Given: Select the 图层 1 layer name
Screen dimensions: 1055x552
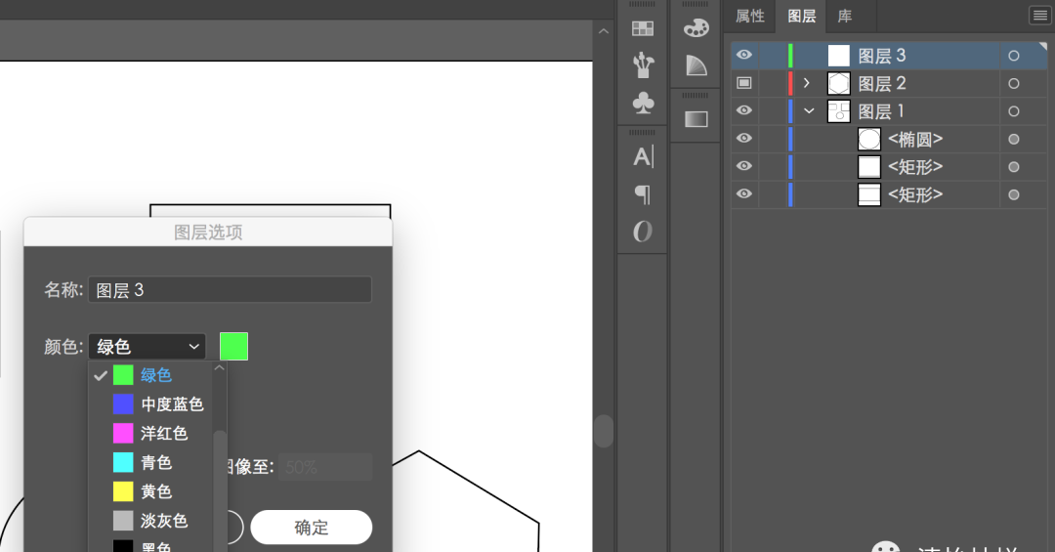Looking at the screenshot, I should [x=881, y=111].
